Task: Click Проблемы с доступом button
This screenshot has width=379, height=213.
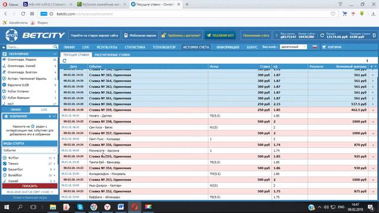Action: 181,35
